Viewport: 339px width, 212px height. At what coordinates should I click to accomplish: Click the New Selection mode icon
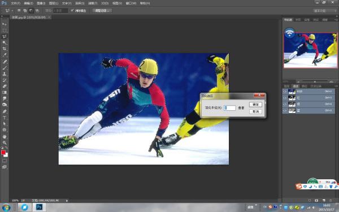tap(19, 10)
